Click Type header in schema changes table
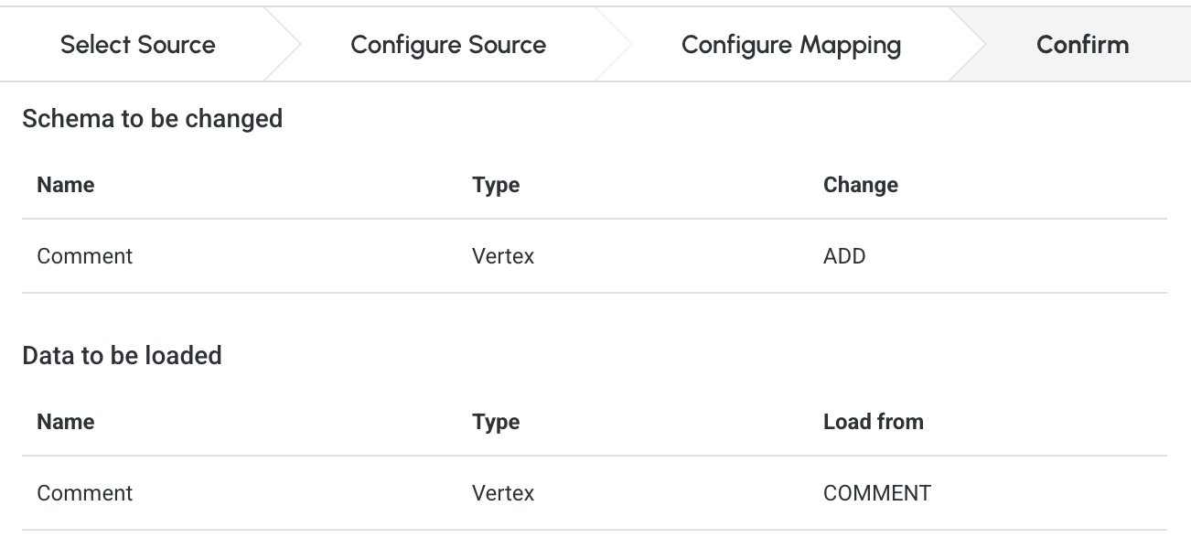The height and width of the screenshot is (549, 1191). click(496, 185)
